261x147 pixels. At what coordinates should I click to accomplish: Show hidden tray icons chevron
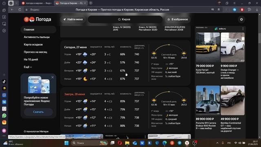coord(217,143)
